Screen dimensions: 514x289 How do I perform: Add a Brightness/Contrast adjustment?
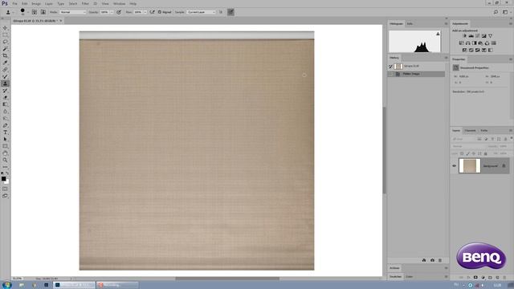[464, 35]
